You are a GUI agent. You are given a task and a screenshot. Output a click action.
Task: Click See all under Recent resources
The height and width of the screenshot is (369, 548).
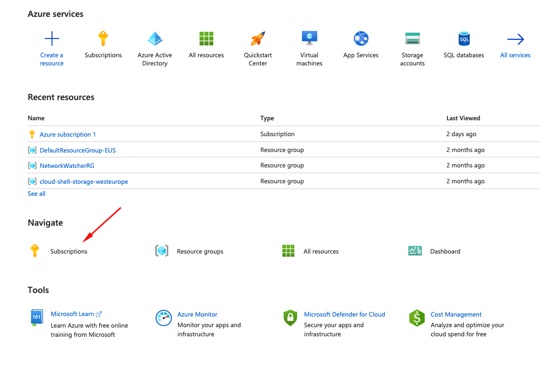point(37,194)
